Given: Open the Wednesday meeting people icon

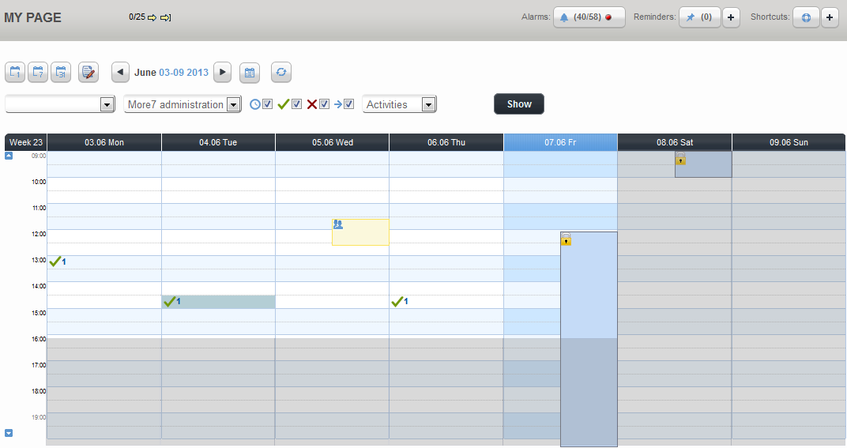Looking at the screenshot, I should click(338, 224).
